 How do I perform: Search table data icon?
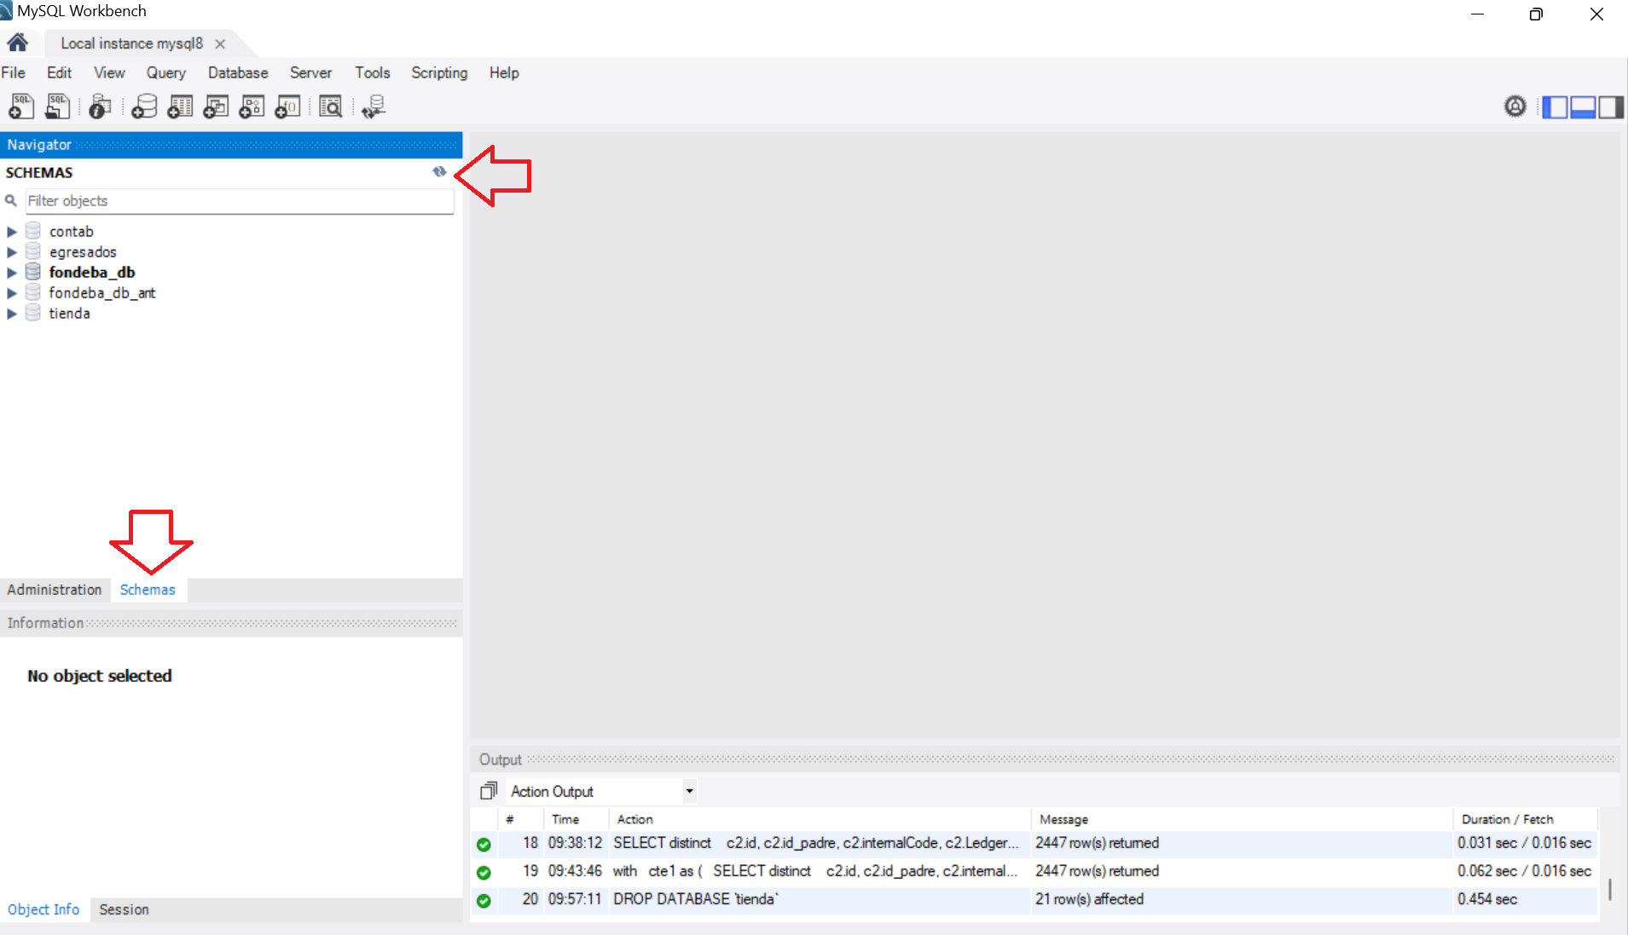pos(330,107)
